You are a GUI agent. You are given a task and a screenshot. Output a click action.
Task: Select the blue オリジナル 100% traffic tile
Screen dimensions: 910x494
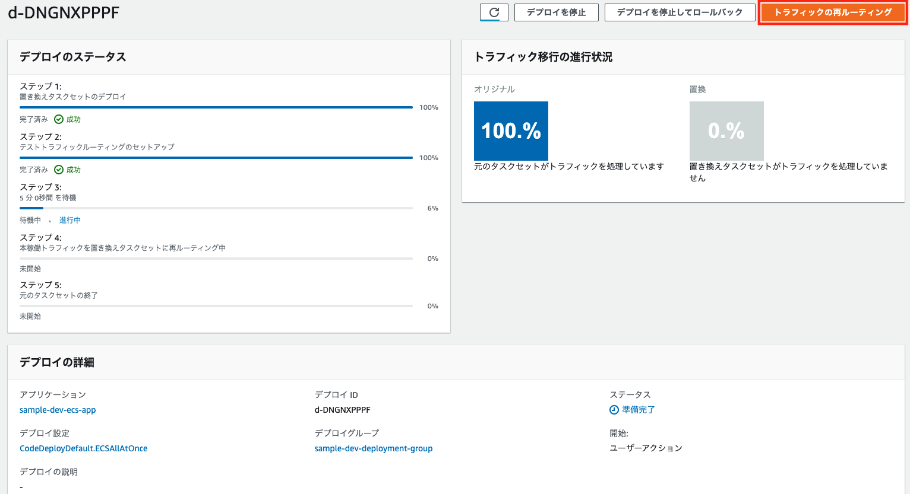click(x=511, y=130)
